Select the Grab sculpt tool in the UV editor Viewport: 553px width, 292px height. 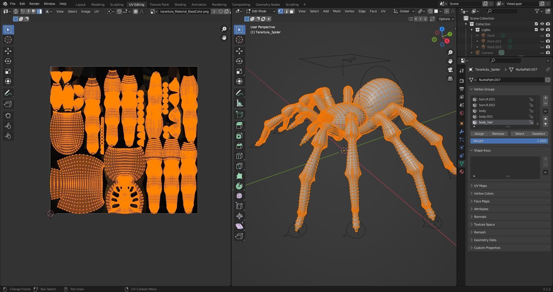(x=8, y=116)
